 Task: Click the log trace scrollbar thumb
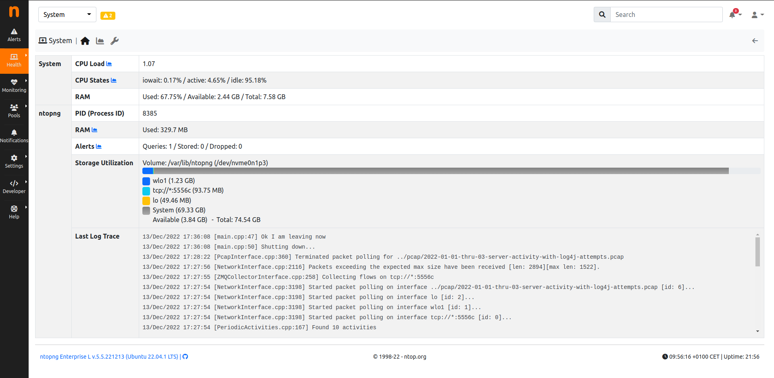pyautogui.click(x=757, y=252)
